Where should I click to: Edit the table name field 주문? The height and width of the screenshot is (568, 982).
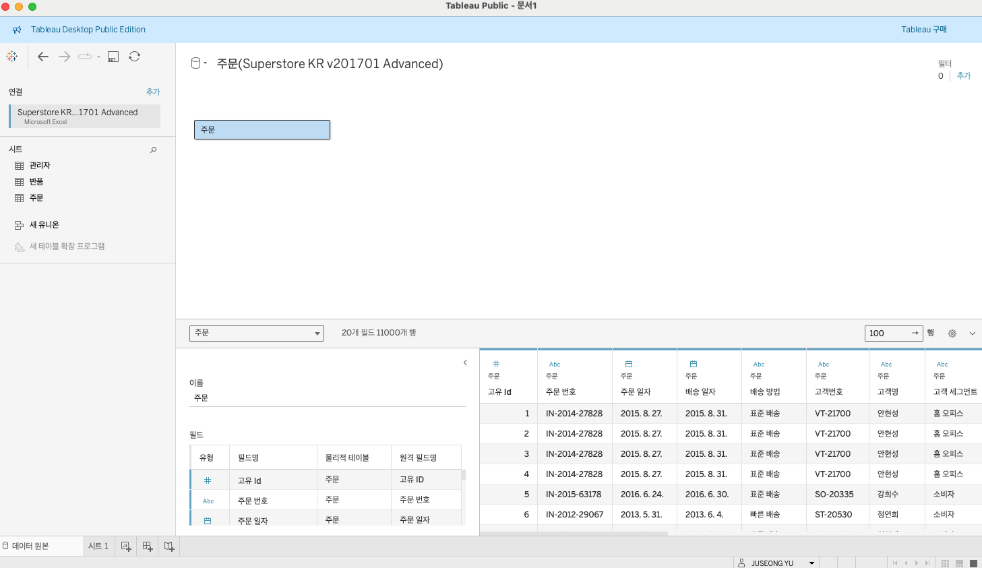coord(328,398)
